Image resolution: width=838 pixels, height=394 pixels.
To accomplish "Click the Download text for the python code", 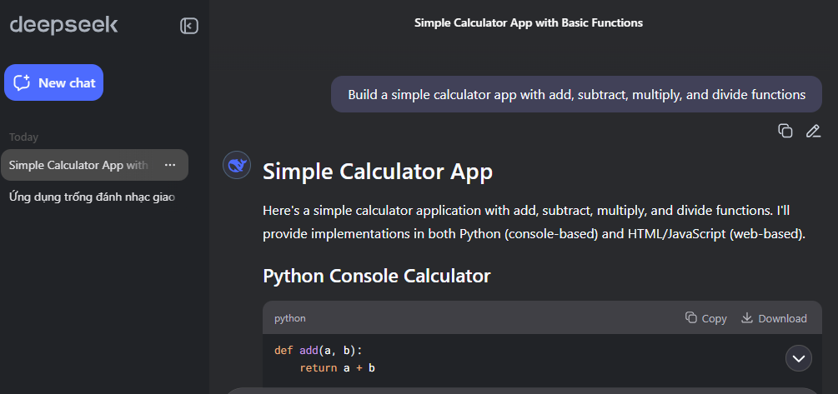I will pos(782,318).
